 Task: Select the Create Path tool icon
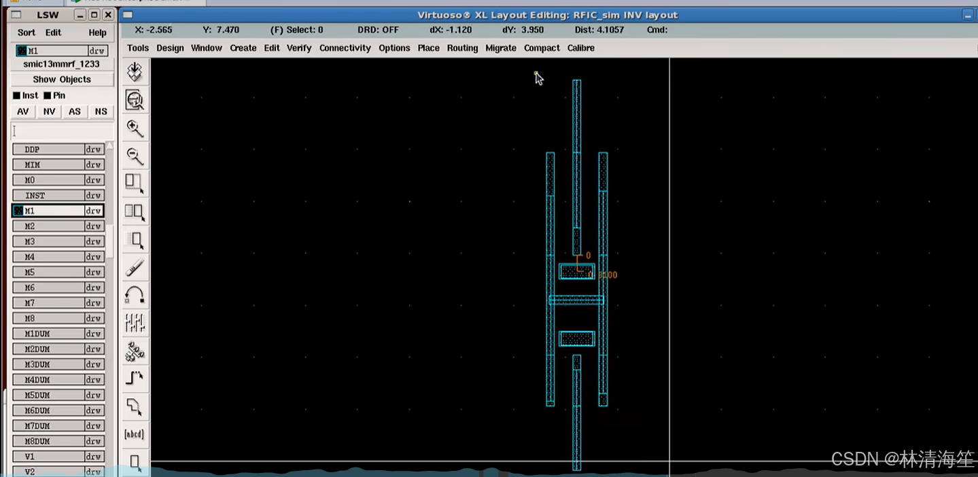click(x=135, y=378)
